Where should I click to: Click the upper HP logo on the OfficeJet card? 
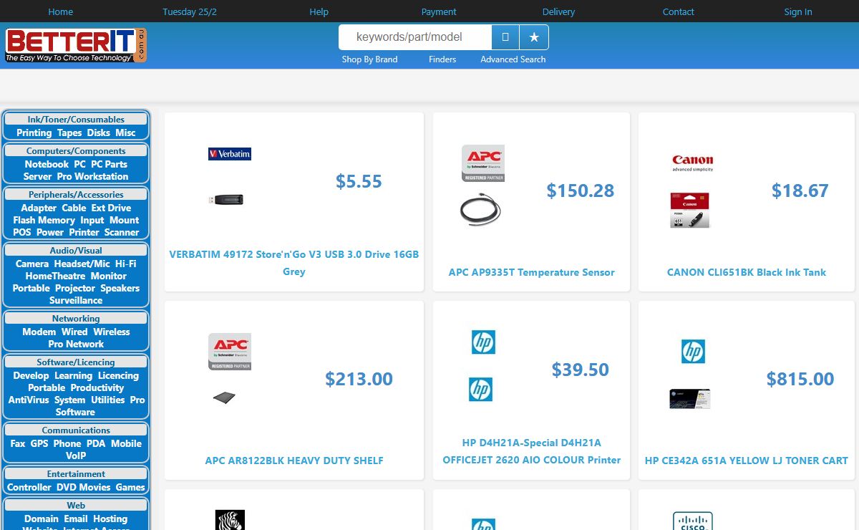coord(483,342)
